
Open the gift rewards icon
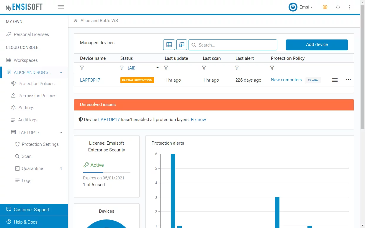[325, 7]
